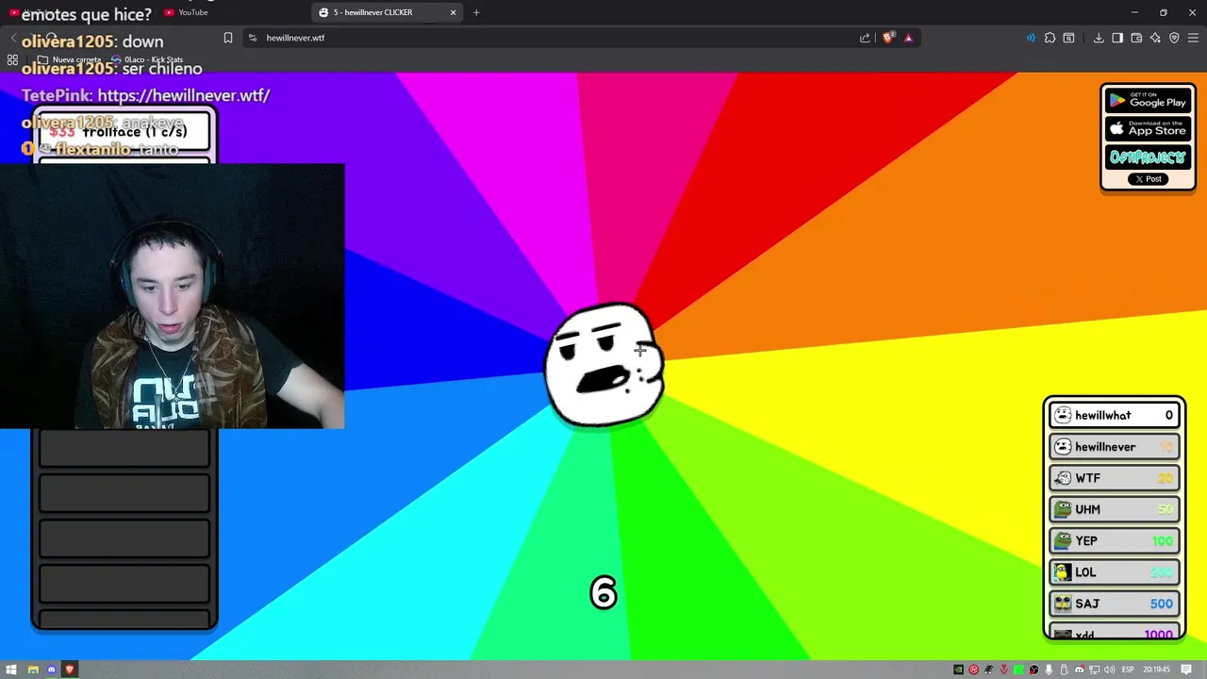Click the WTF emote icon in skin list
The width and height of the screenshot is (1207, 679).
click(1063, 478)
